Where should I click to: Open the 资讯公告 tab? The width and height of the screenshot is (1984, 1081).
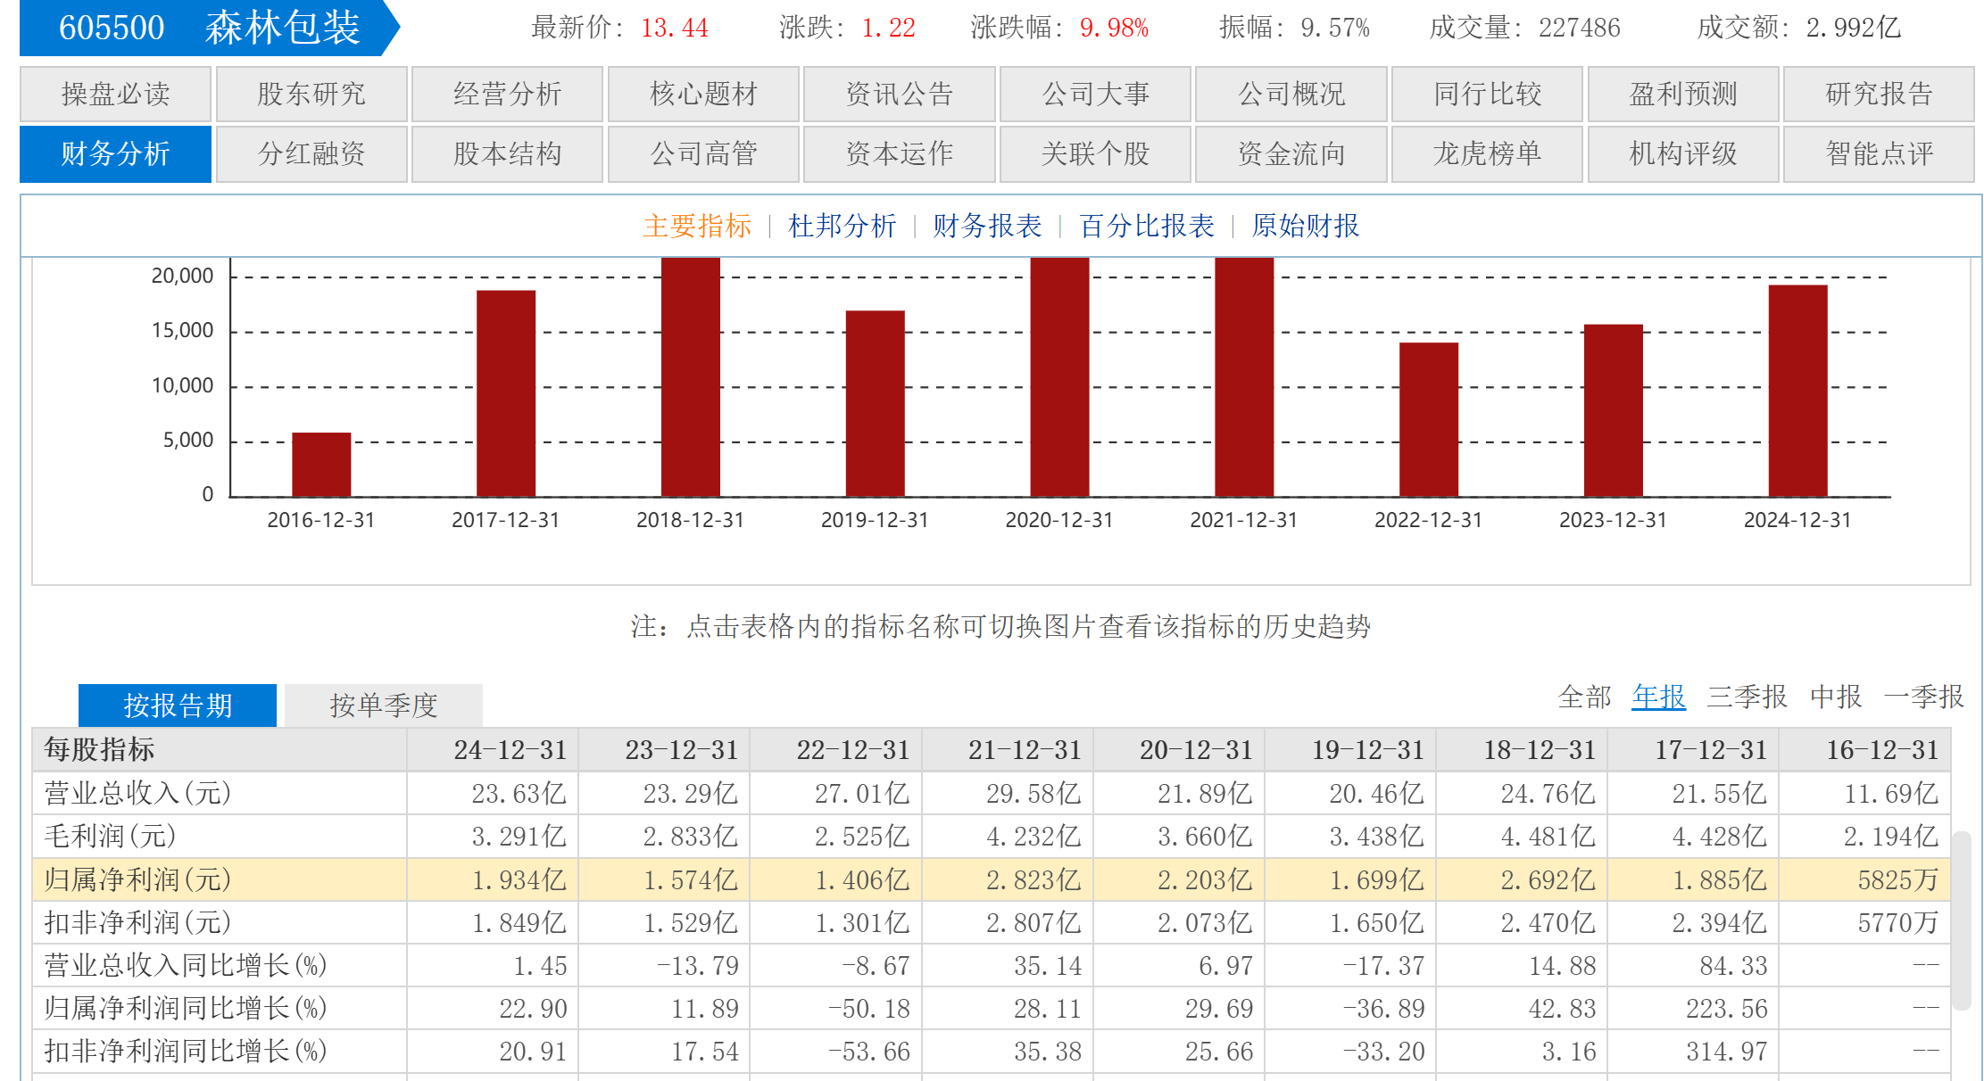899,94
